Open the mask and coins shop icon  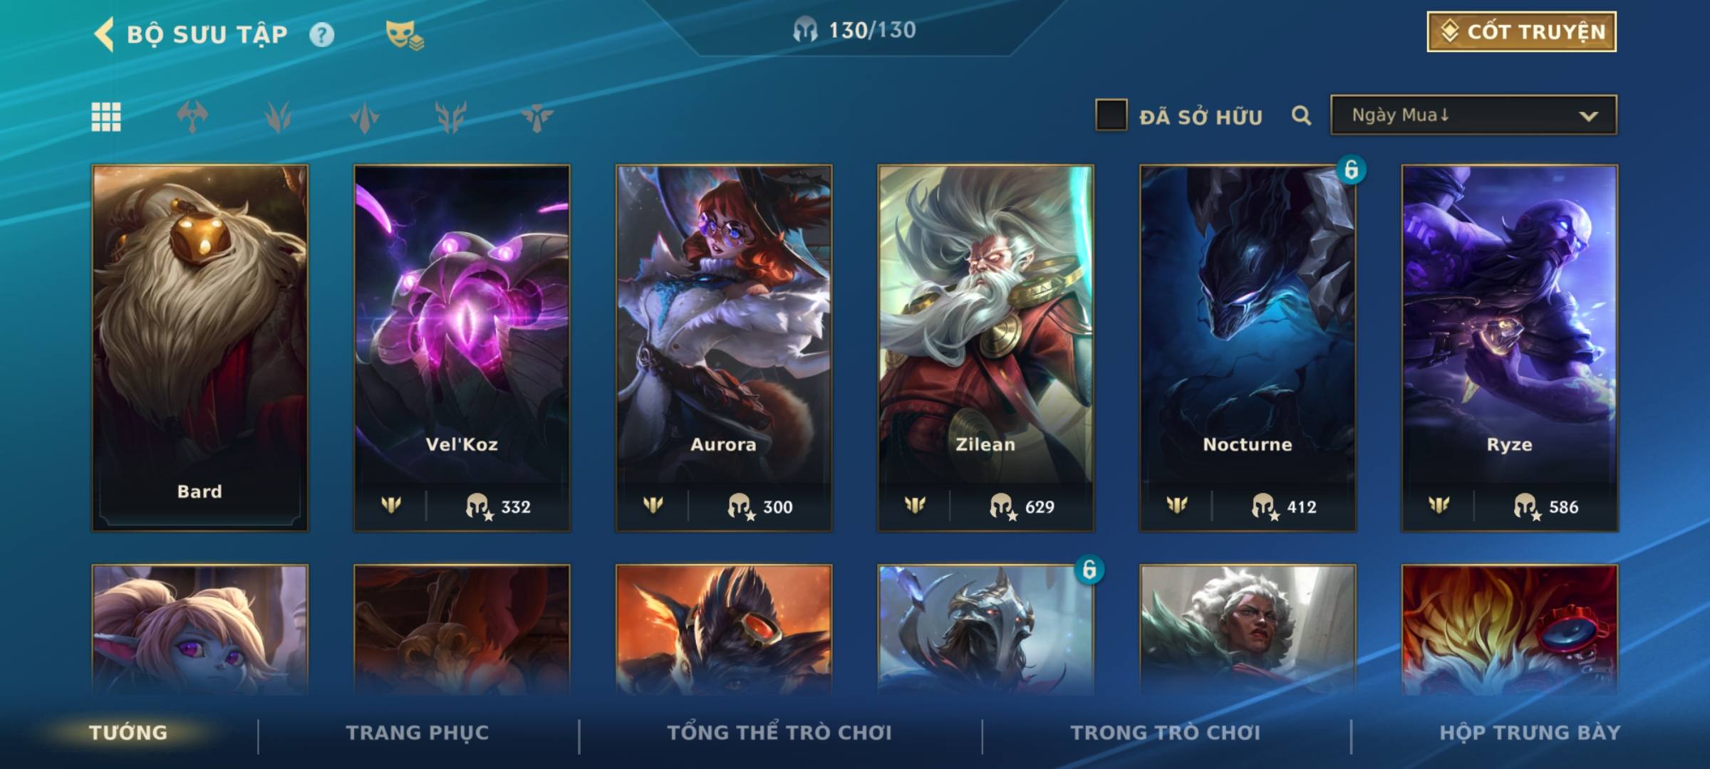[404, 34]
